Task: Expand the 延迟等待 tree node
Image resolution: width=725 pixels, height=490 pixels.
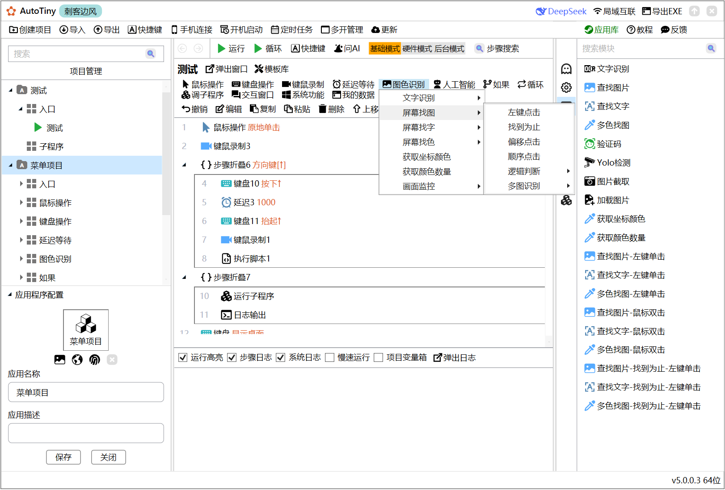Action: [x=21, y=240]
